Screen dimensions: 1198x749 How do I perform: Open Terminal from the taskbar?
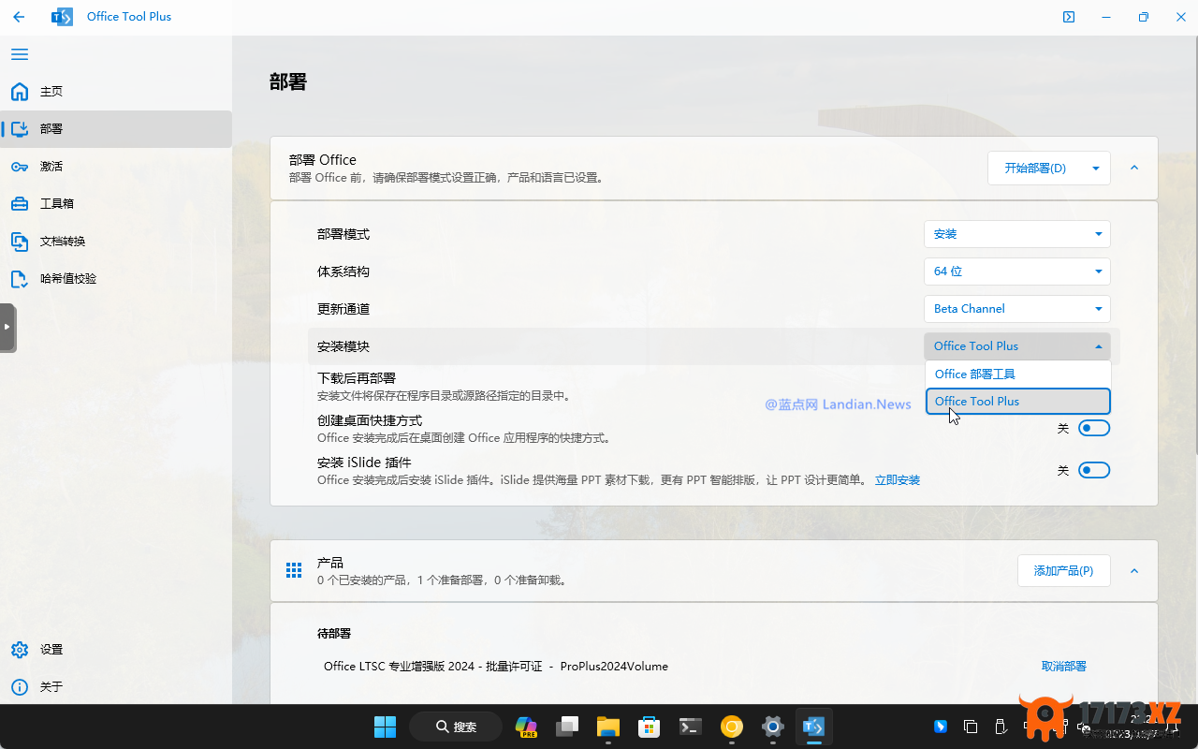pos(691,727)
